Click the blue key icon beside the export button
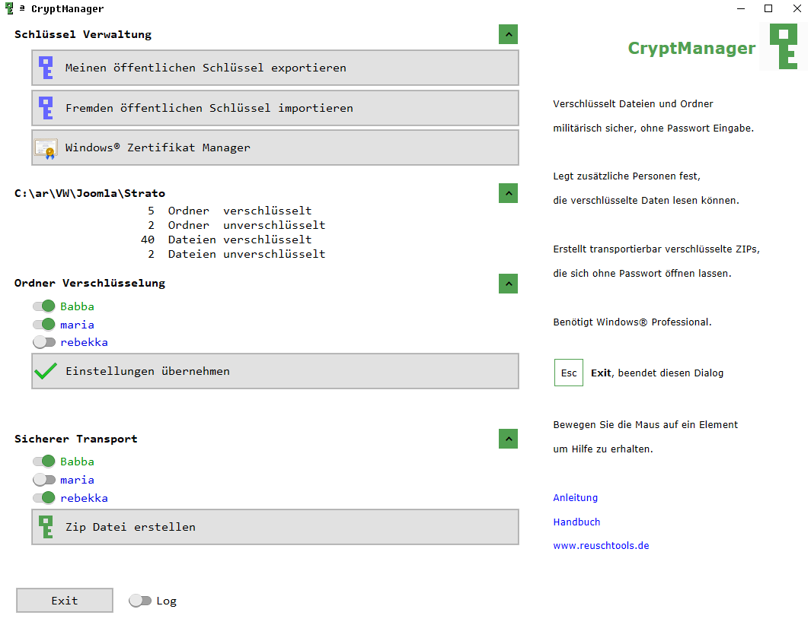The width and height of the screenshot is (811, 625). pos(46,68)
